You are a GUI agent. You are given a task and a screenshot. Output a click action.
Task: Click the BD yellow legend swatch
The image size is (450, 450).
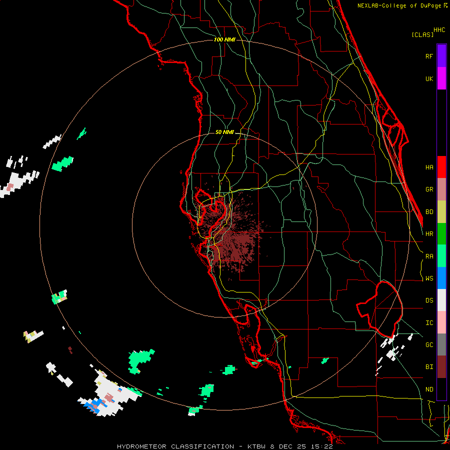click(441, 212)
